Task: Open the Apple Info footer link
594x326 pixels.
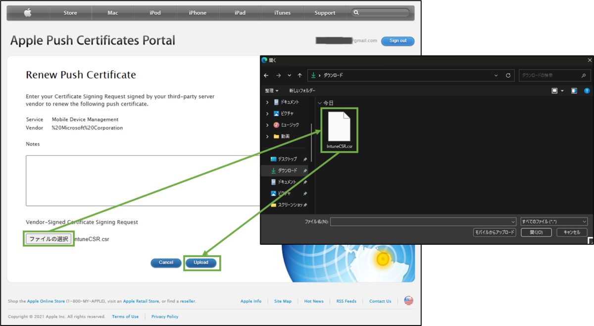Action: point(251,301)
